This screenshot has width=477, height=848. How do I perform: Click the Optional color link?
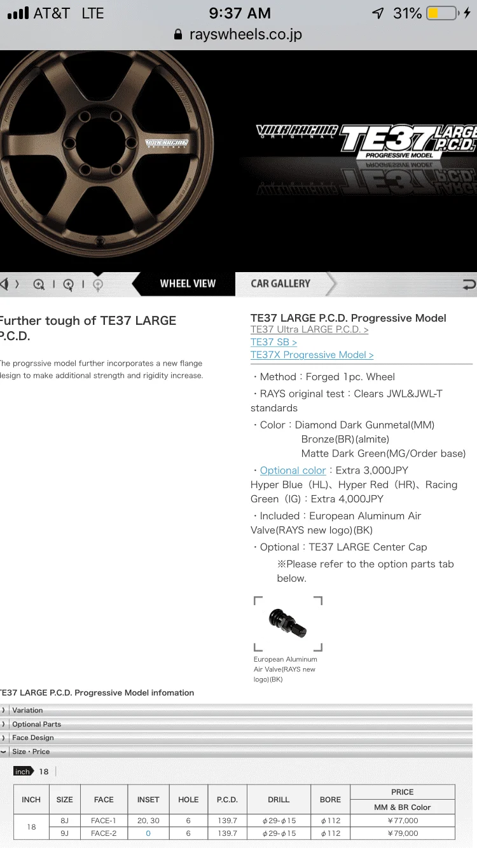pos(293,470)
